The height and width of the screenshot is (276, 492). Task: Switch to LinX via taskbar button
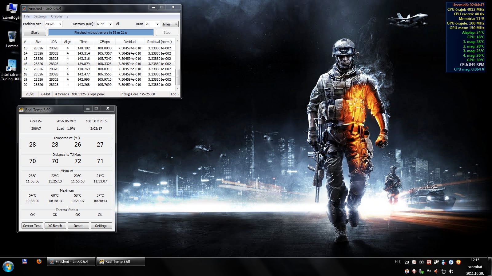71,262
